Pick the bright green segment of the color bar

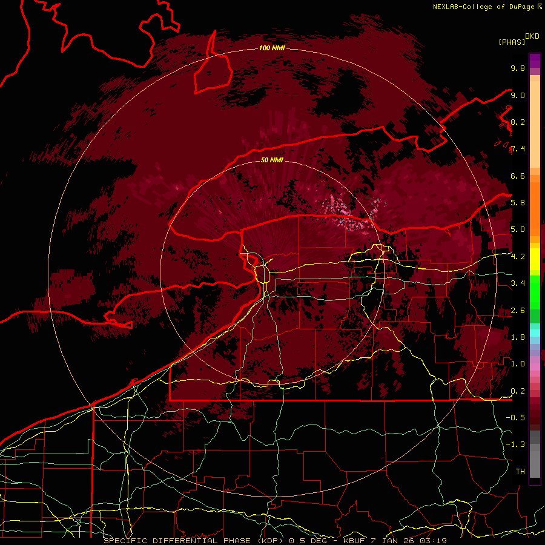[535, 291]
